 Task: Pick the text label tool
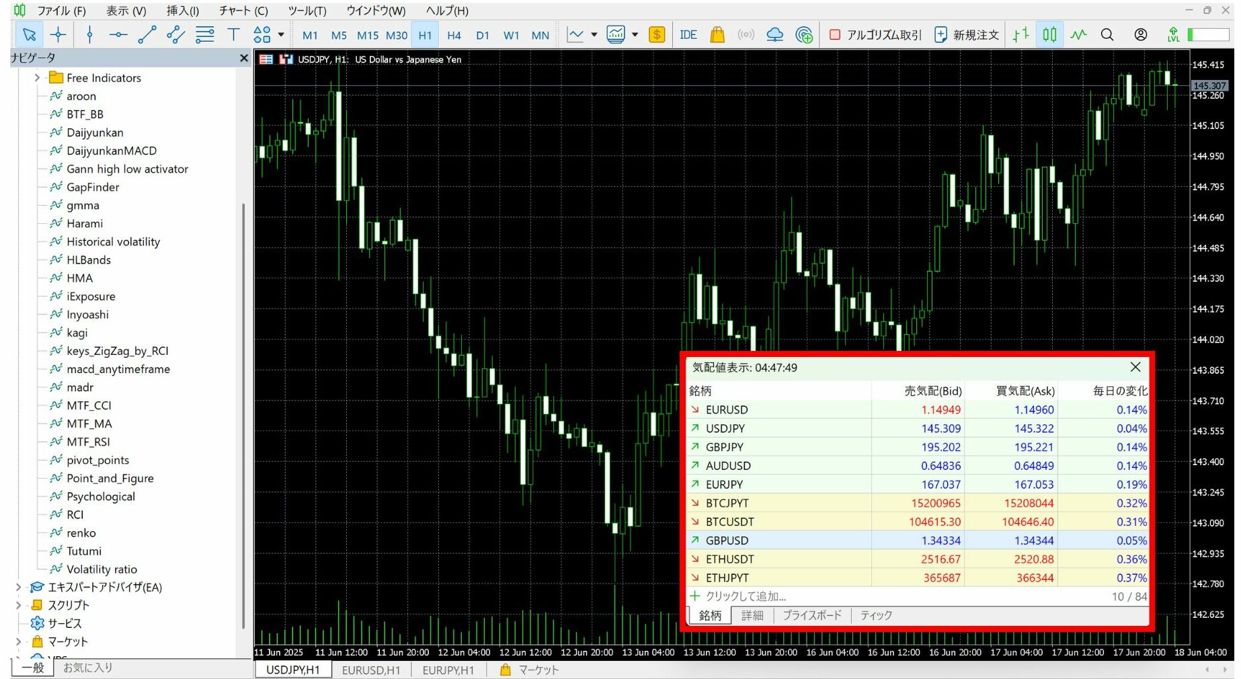[233, 35]
